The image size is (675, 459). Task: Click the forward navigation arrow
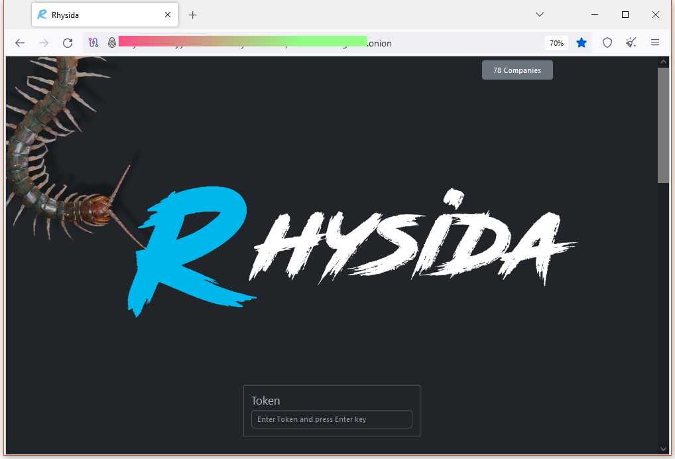click(x=43, y=42)
